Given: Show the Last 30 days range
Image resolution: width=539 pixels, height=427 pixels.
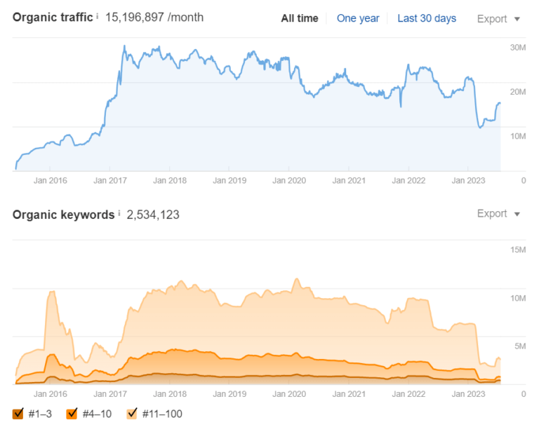Looking at the screenshot, I should [426, 19].
